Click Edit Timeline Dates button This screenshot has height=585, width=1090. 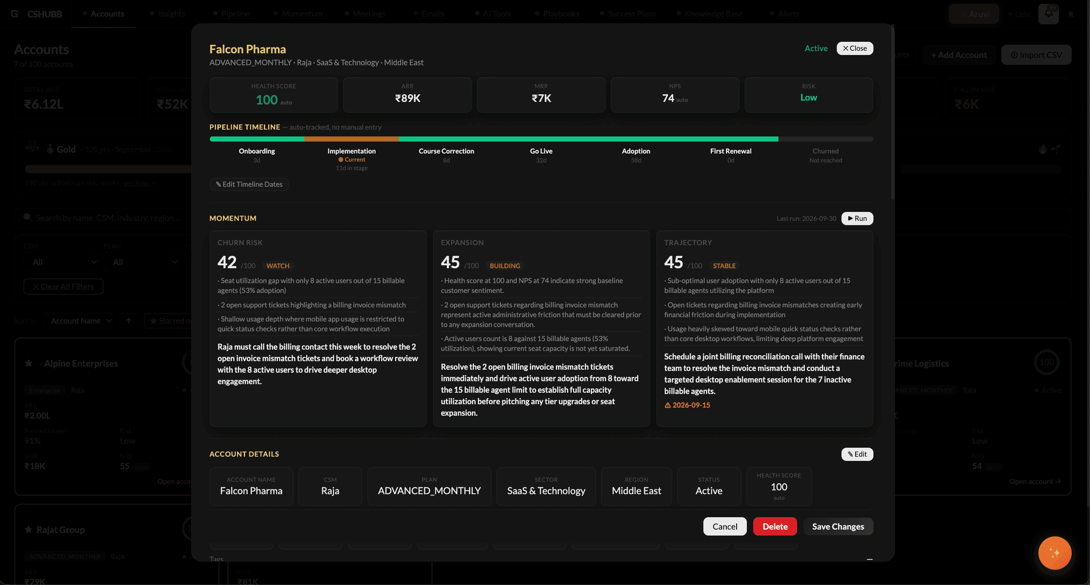pos(249,184)
